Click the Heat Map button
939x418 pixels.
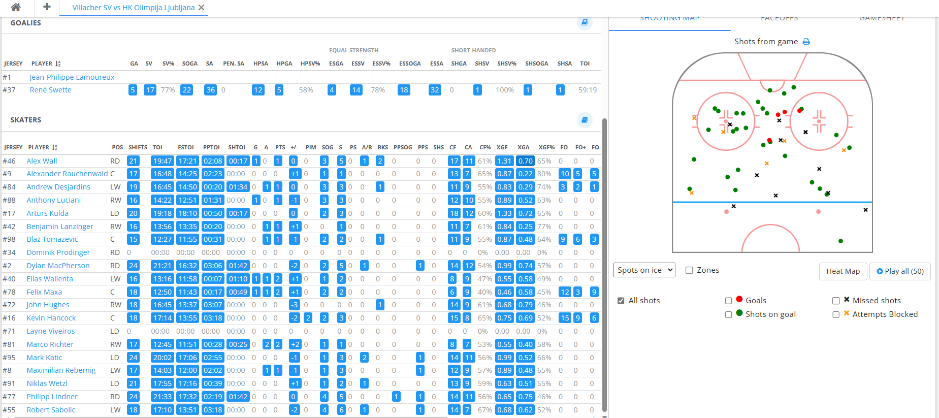coord(843,271)
